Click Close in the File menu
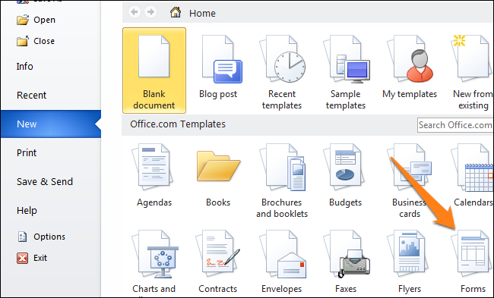Screen dimensions: 494x298 pyautogui.click(x=36, y=41)
